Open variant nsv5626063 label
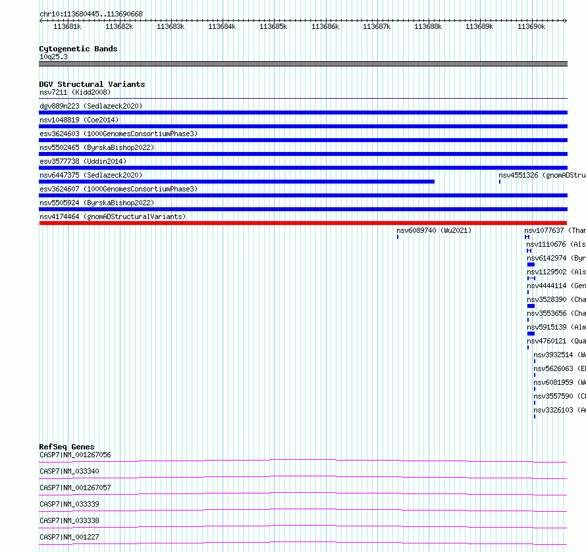This screenshot has width=586, height=552. pyautogui.click(x=560, y=368)
